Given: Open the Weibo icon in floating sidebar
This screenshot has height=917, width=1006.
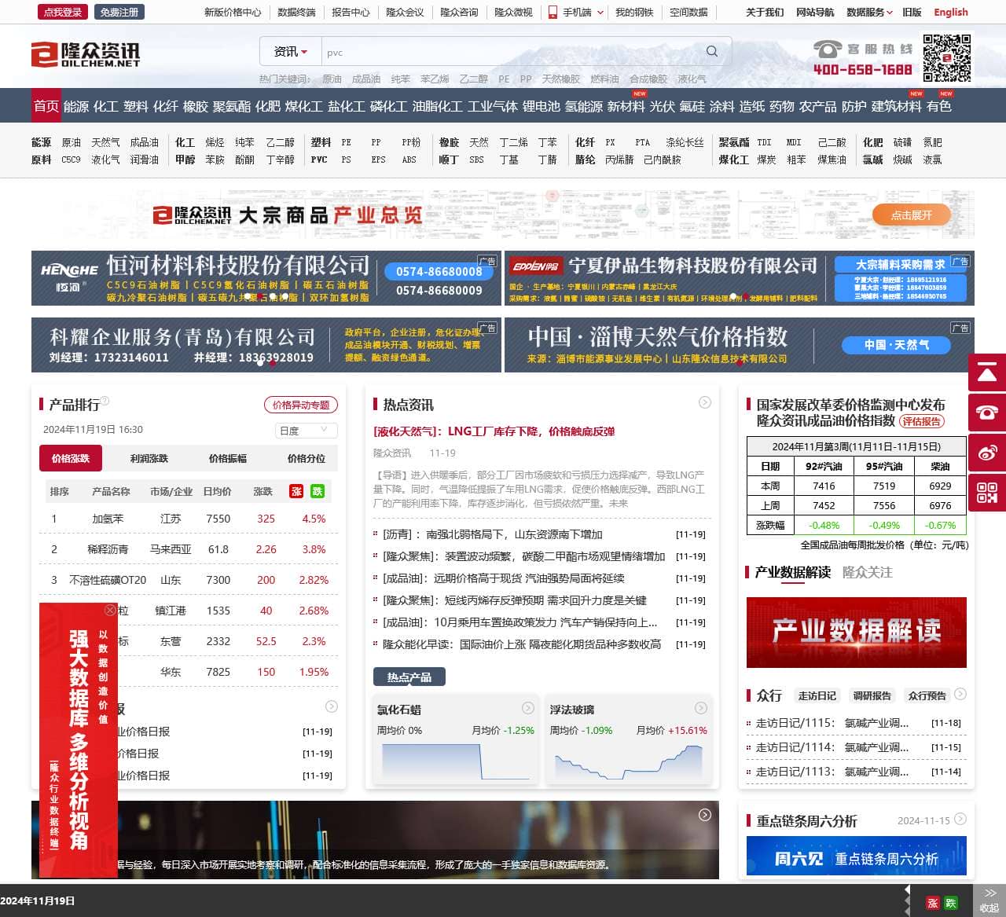Looking at the screenshot, I should pyautogui.click(x=987, y=453).
